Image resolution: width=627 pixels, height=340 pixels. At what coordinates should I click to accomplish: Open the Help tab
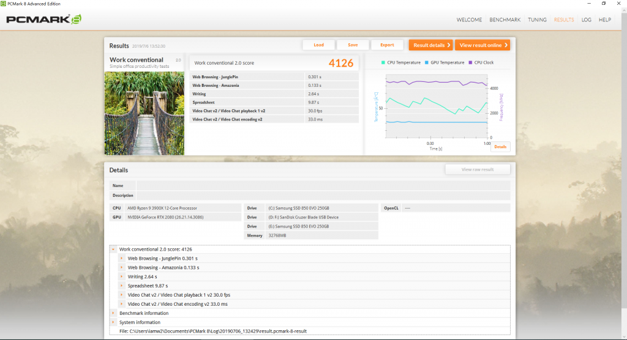tap(604, 20)
